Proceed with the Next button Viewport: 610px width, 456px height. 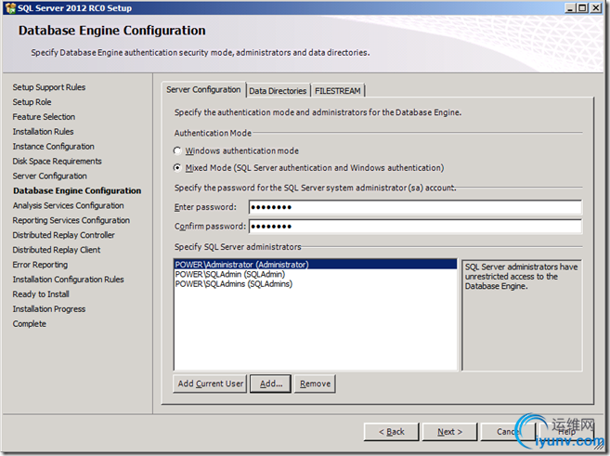coord(449,432)
